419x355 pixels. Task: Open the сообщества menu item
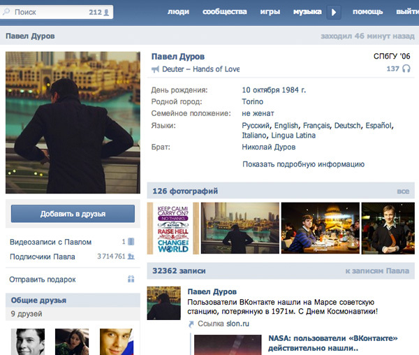coord(224,12)
